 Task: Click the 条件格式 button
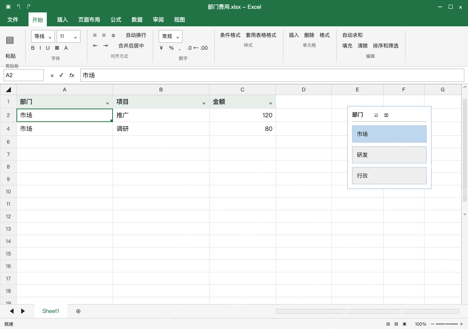(230, 35)
